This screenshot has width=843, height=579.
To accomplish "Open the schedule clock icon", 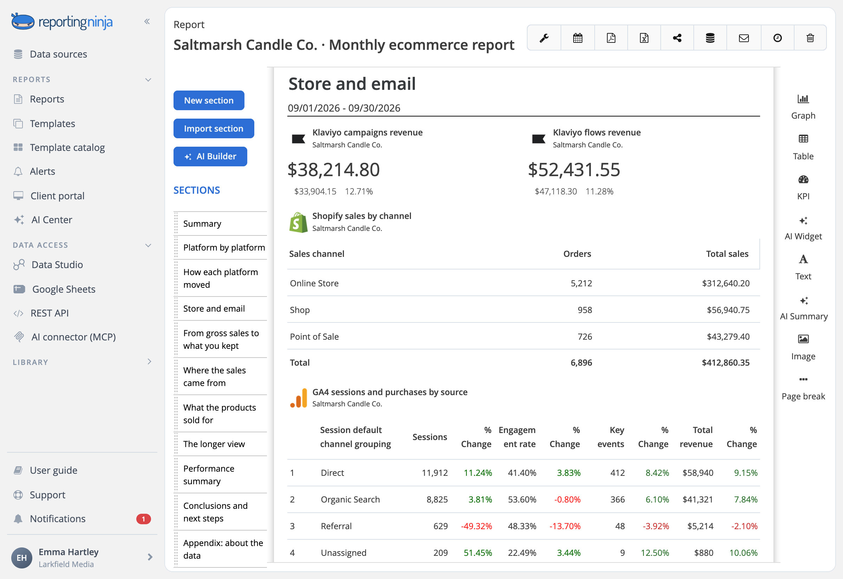I will (x=777, y=38).
